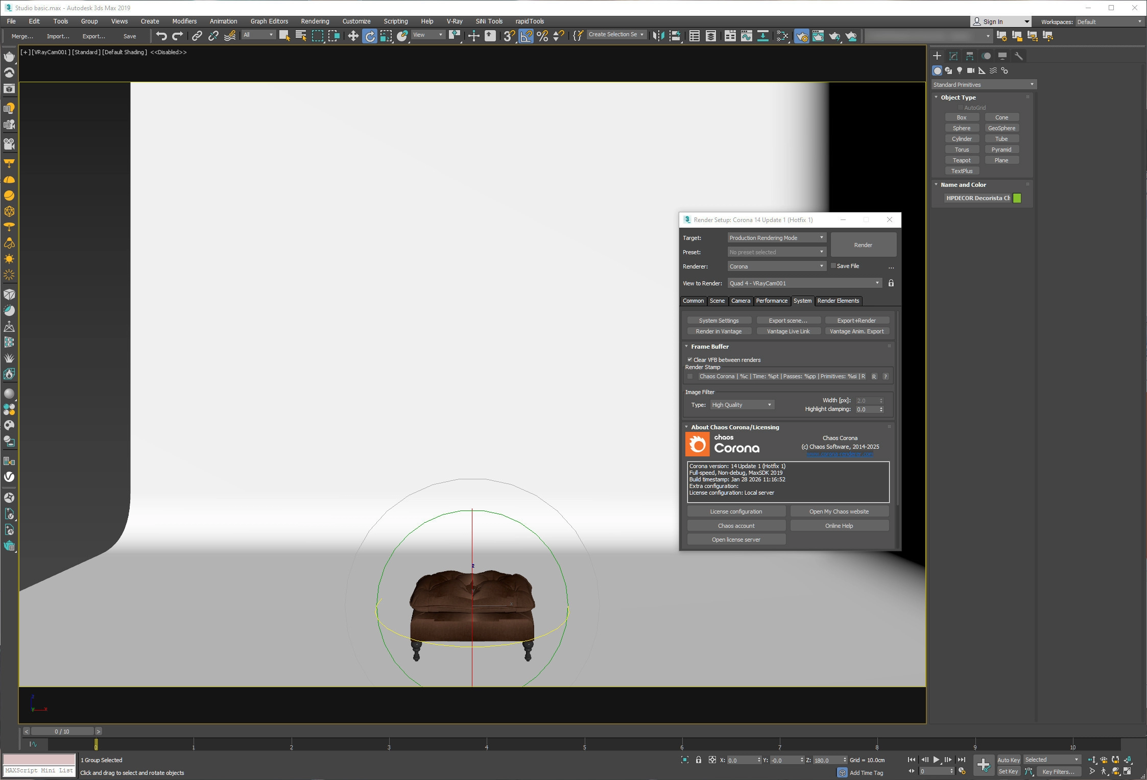This screenshot has height=780, width=1147.
Task: Click the Select by Name icon
Action: pyautogui.click(x=301, y=36)
